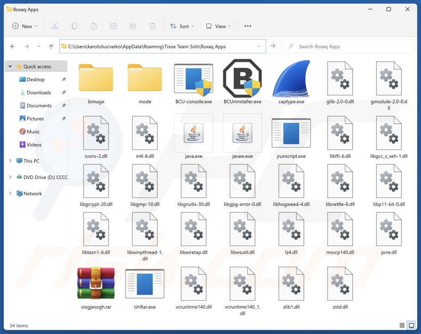Select the java.exe file icon

click(x=193, y=133)
